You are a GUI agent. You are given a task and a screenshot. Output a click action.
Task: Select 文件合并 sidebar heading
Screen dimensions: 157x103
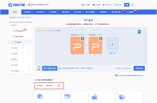point(14,25)
